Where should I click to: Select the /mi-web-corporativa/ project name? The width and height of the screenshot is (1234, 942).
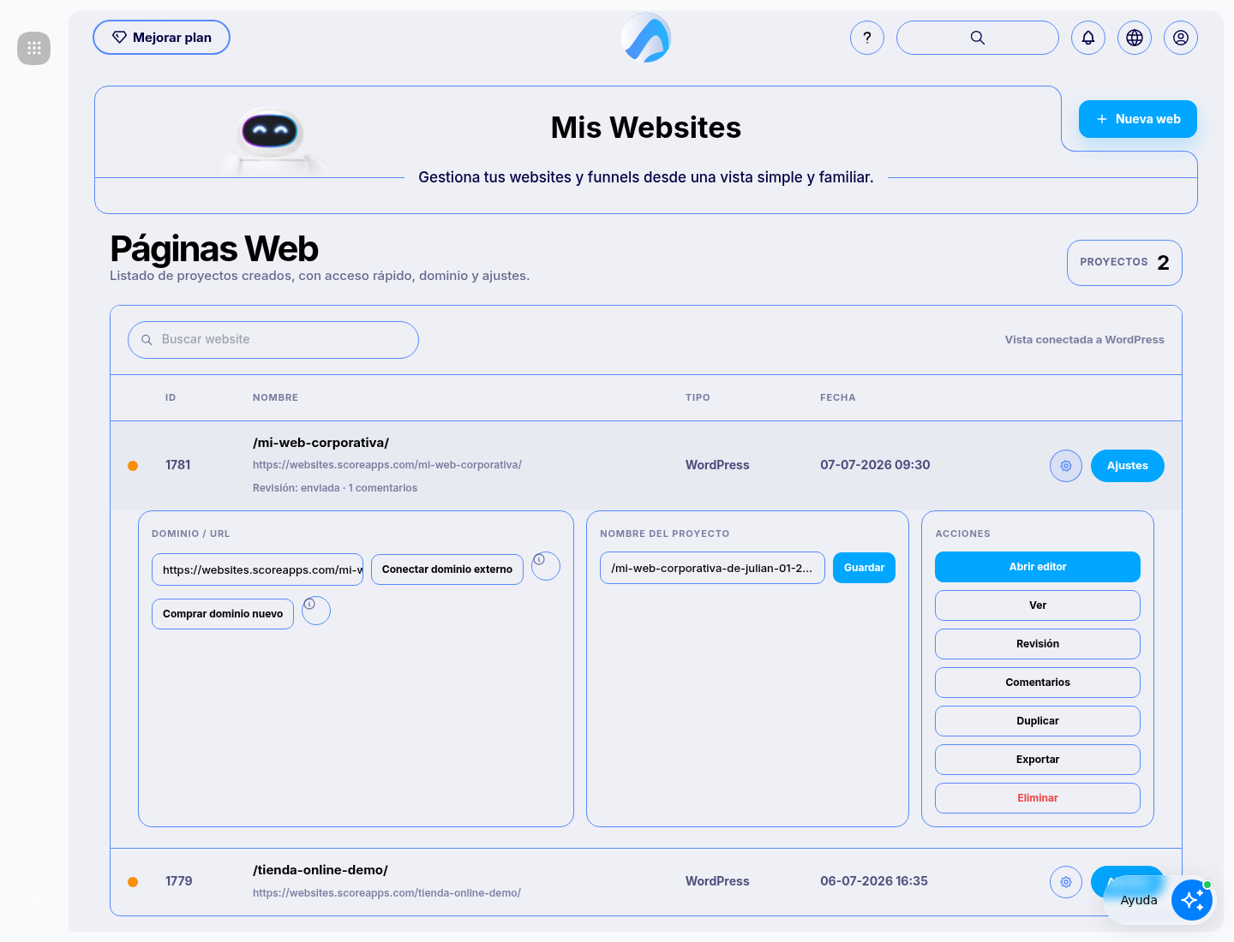[320, 443]
